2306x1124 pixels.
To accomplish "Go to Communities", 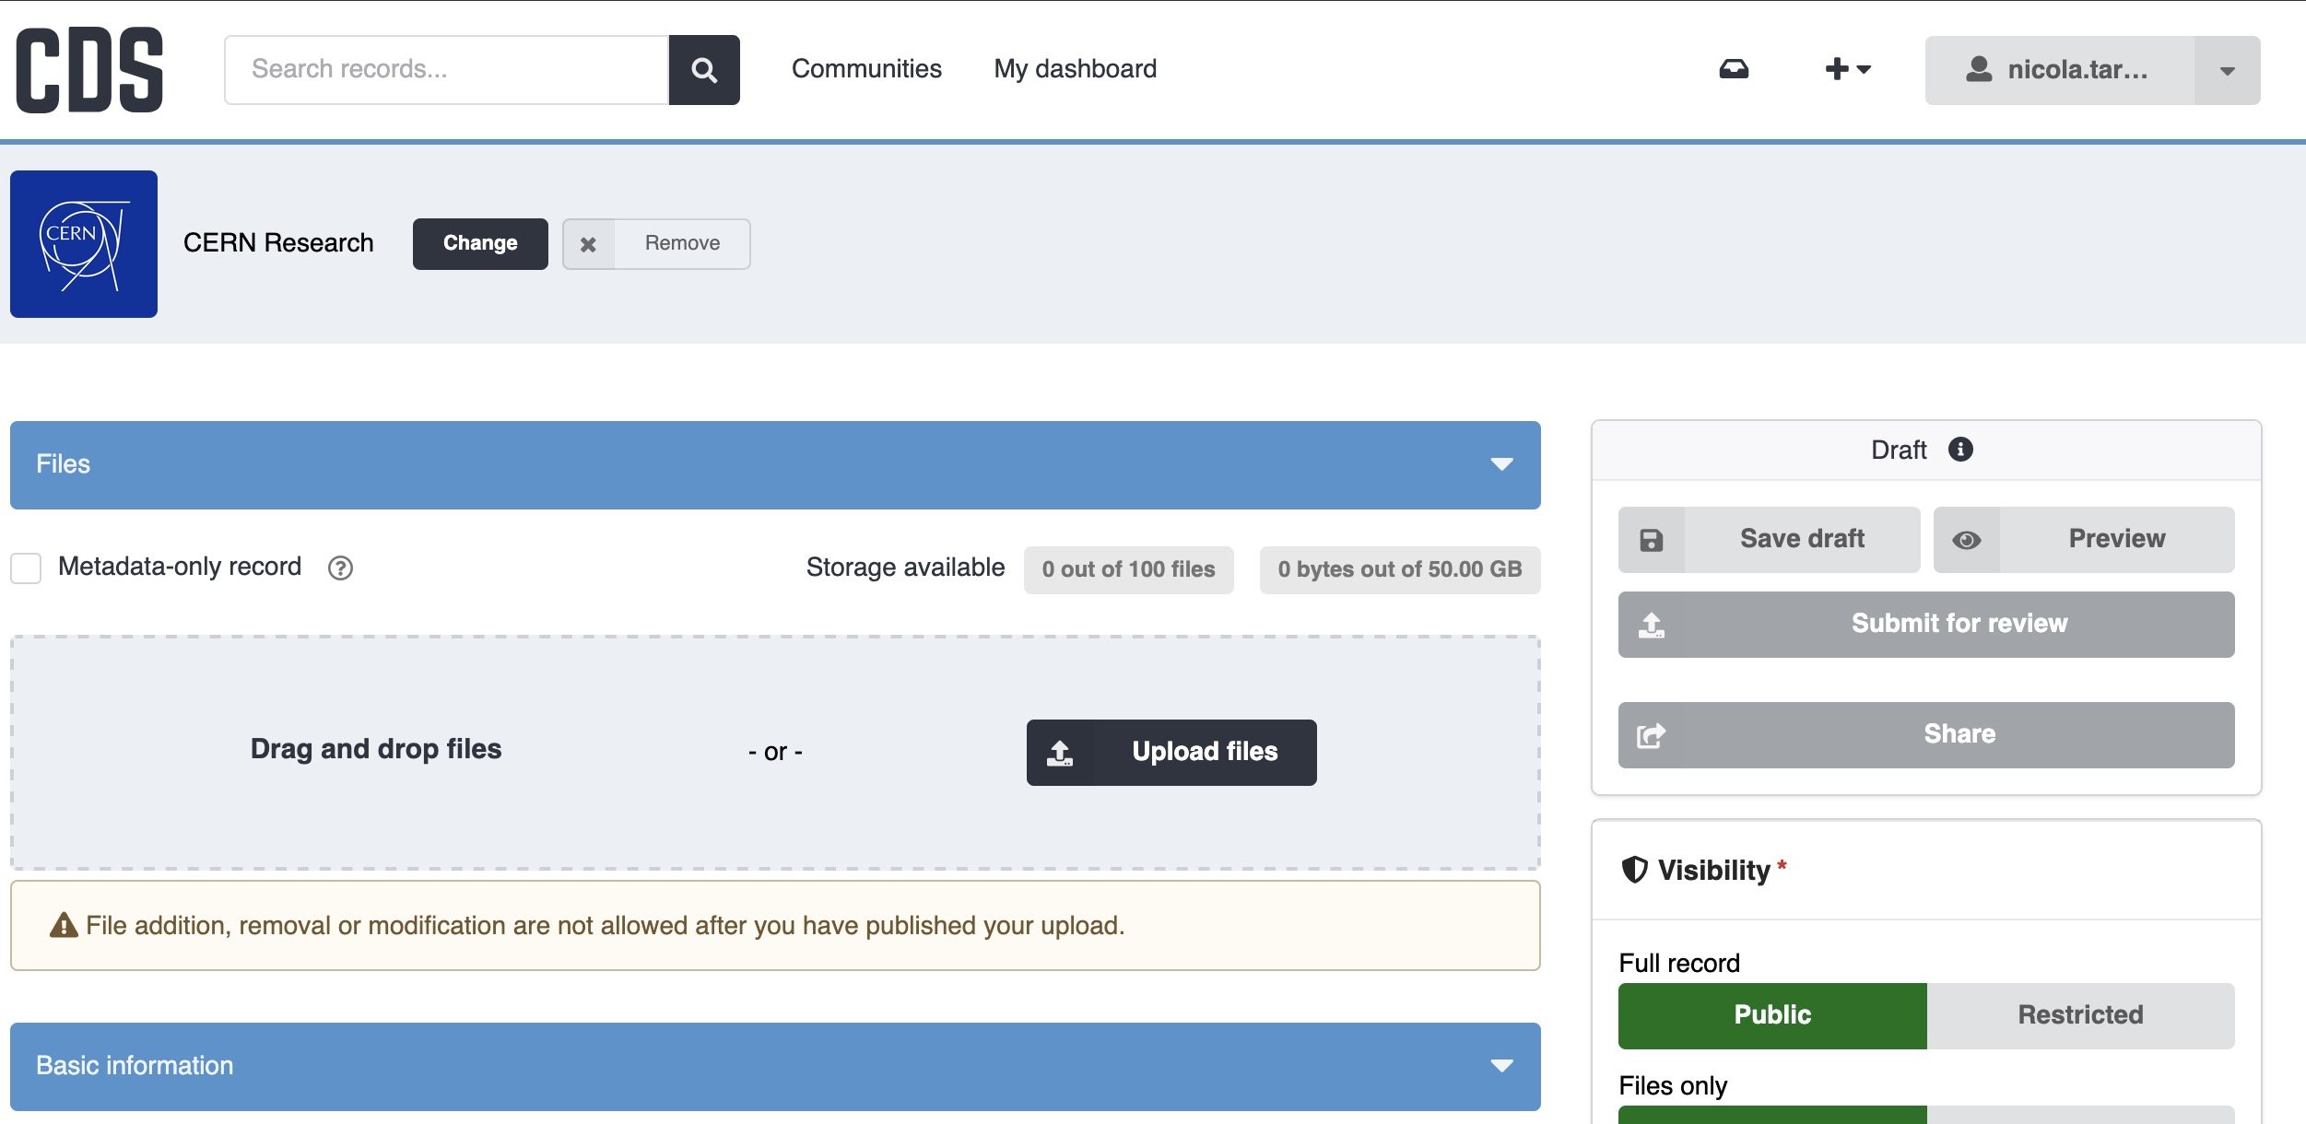I will click(866, 69).
